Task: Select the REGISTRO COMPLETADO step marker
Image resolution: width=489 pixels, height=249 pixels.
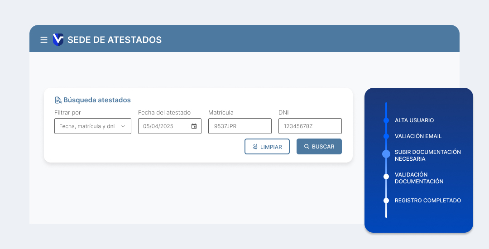Action: (386, 201)
